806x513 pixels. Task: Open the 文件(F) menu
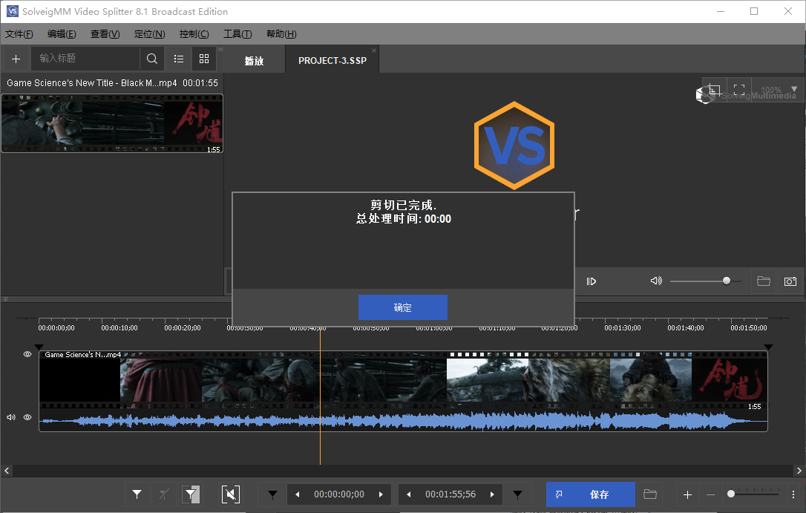[x=19, y=34]
